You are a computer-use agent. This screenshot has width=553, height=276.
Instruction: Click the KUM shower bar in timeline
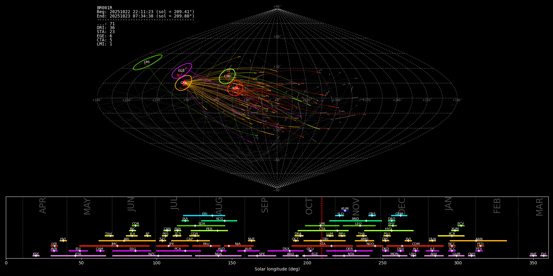point(345,211)
